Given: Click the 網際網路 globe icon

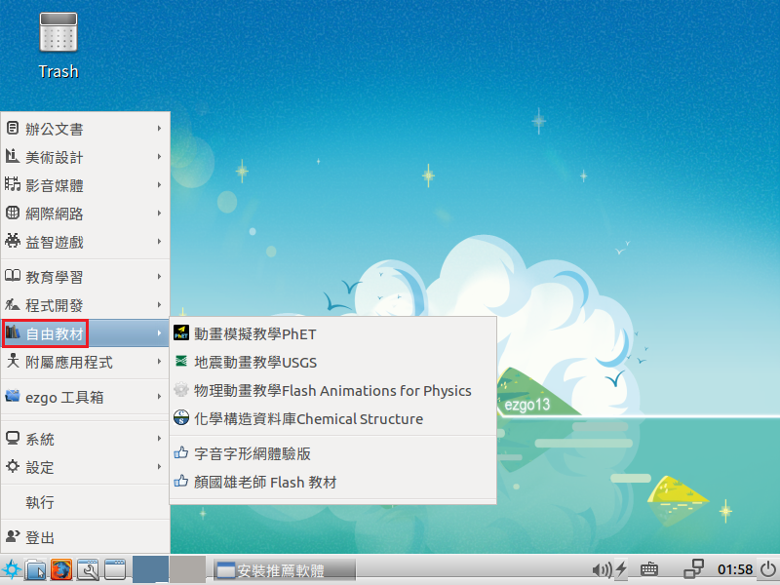Looking at the screenshot, I should [13, 213].
